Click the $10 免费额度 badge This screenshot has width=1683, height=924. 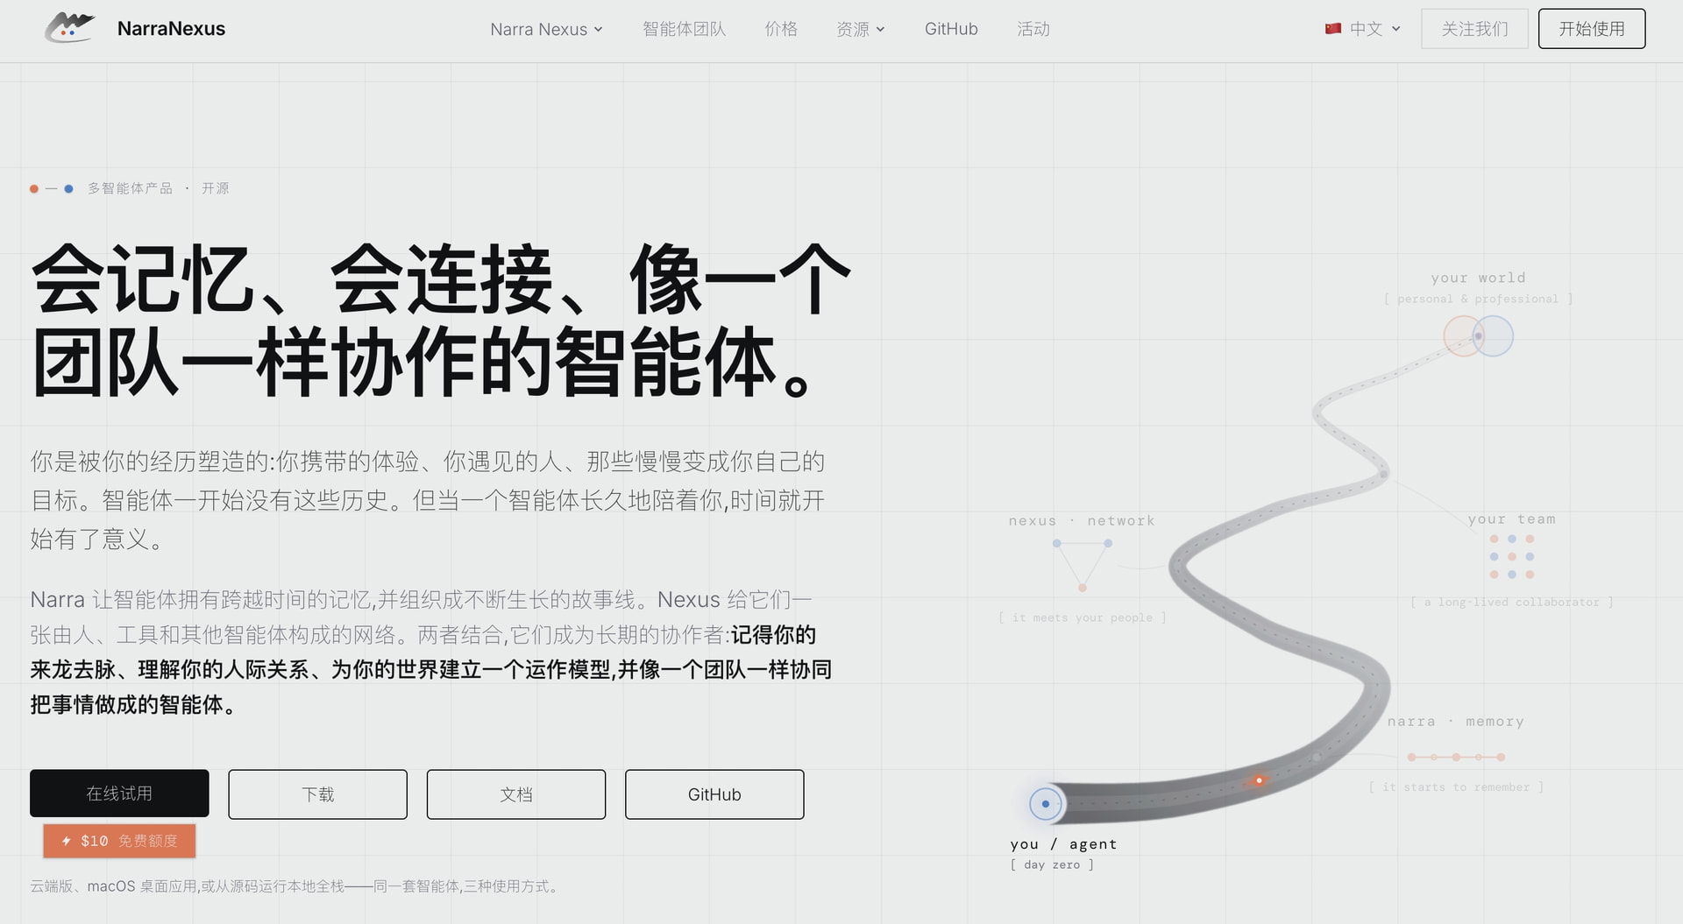119,841
